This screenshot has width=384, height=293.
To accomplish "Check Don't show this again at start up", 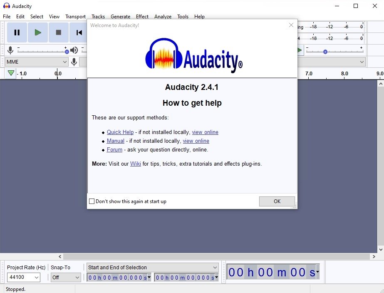I will (x=92, y=201).
